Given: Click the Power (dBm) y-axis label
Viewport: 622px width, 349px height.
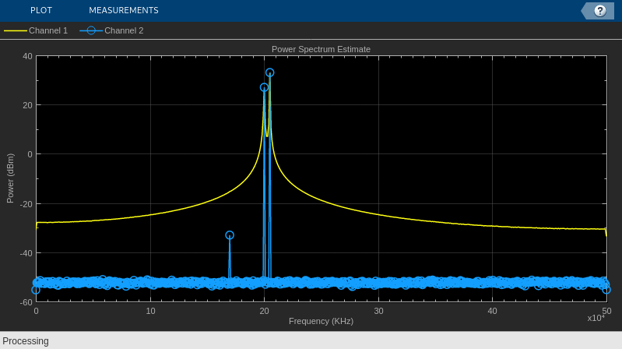Looking at the screenshot, I should 10,178.
